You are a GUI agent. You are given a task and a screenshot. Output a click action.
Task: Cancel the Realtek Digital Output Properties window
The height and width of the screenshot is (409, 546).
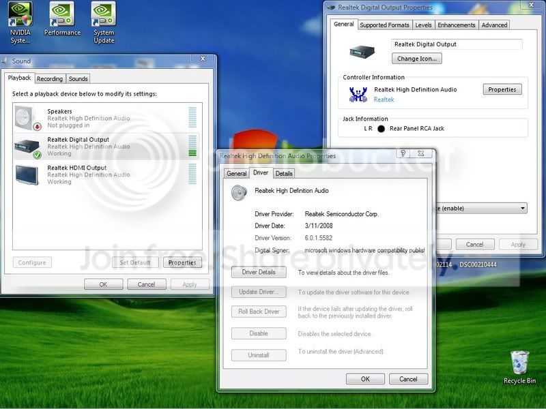tap(474, 245)
